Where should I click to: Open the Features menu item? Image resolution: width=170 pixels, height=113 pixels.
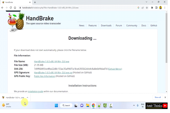coord(92,25)
